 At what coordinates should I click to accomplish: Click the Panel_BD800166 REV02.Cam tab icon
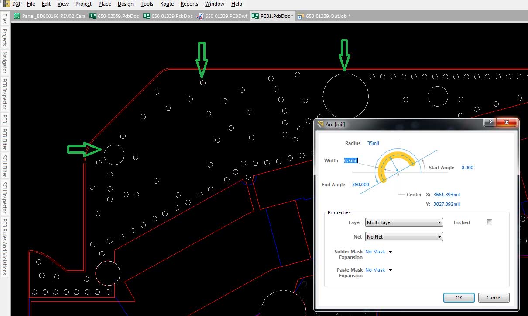[x=17, y=17]
